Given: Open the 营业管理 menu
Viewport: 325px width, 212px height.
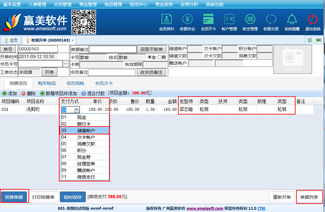Looking at the screenshot, I should click(x=88, y=4).
